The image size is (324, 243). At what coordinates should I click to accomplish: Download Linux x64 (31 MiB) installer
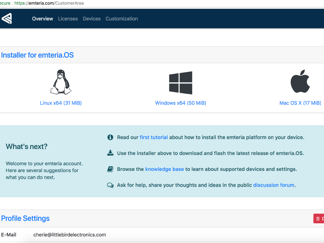click(61, 103)
